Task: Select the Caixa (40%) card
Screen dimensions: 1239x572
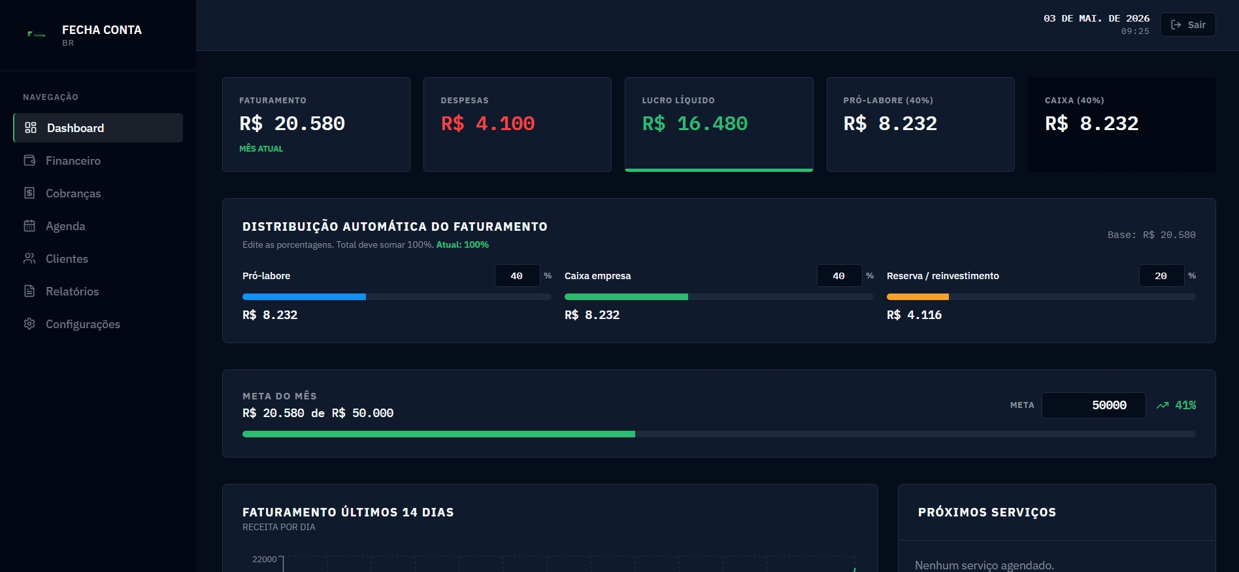Action: coord(1122,124)
